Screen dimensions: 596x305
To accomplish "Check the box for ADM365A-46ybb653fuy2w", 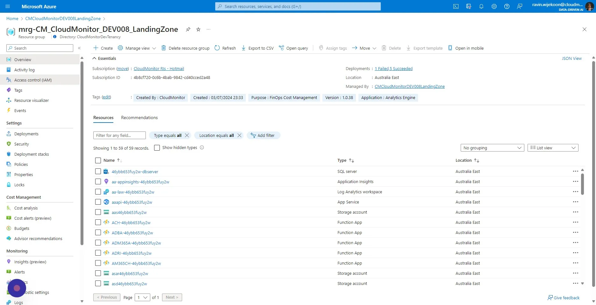I will [x=98, y=243].
